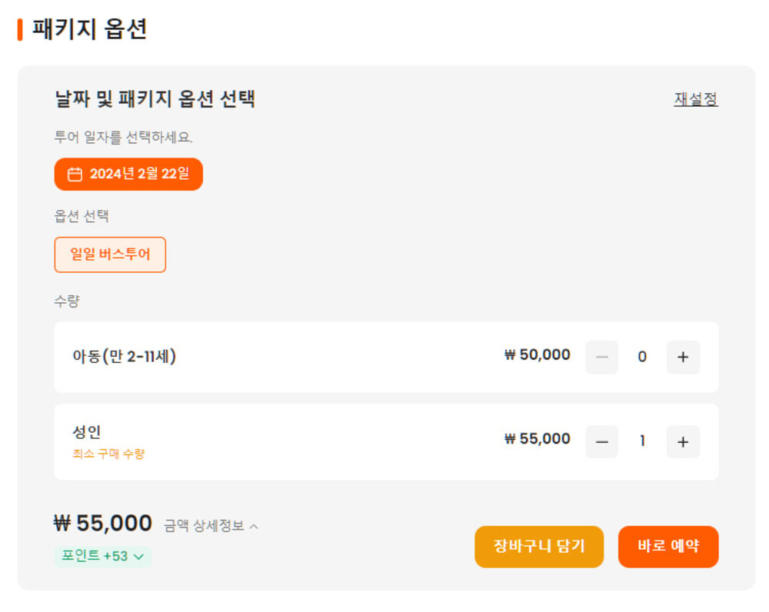Click the child quantity value 0
Image resolution: width=769 pixels, height=612 pixels.
pos(642,358)
